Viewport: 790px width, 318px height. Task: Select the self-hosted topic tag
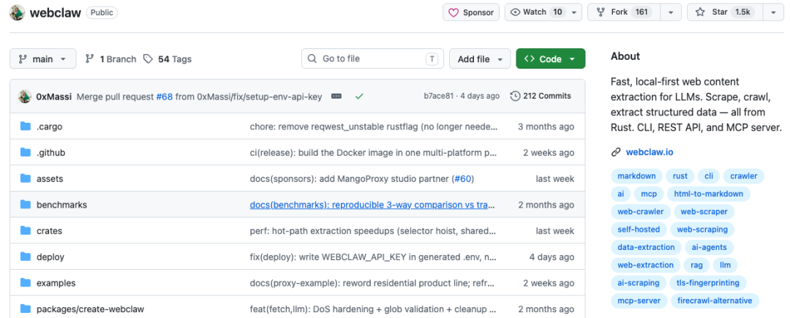pyautogui.click(x=639, y=230)
